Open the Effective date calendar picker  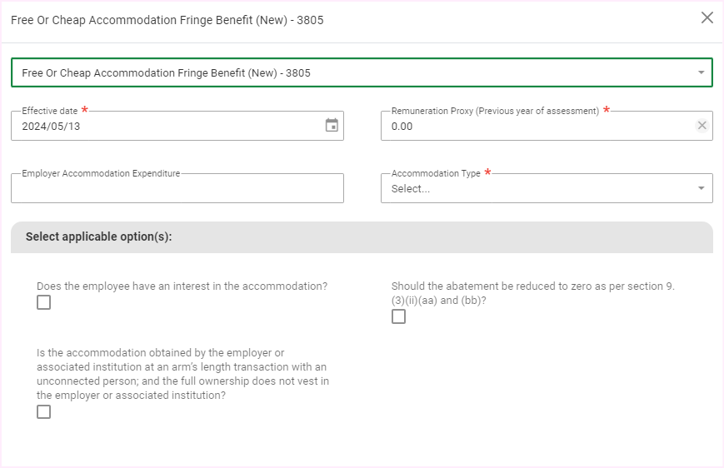pos(332,126)
